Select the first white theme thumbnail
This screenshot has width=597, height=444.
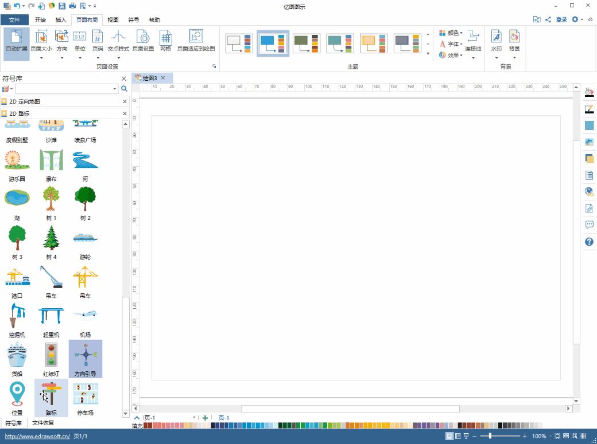pyautogui.click(x=239, y=44)
